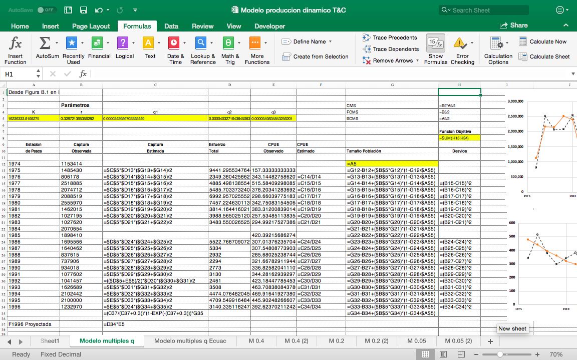This screenshot has height=360, width=577.
Task: Switch to the Sheet1 worksheet tab
Action: 50,341
